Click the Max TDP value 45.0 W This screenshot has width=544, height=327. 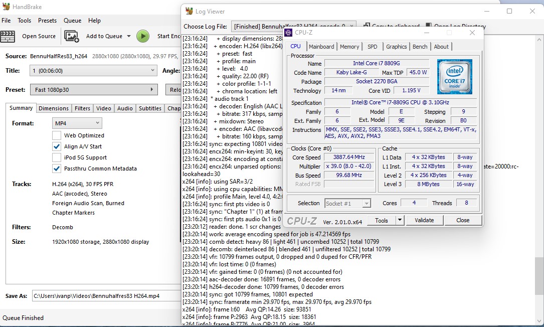point(418,72)
